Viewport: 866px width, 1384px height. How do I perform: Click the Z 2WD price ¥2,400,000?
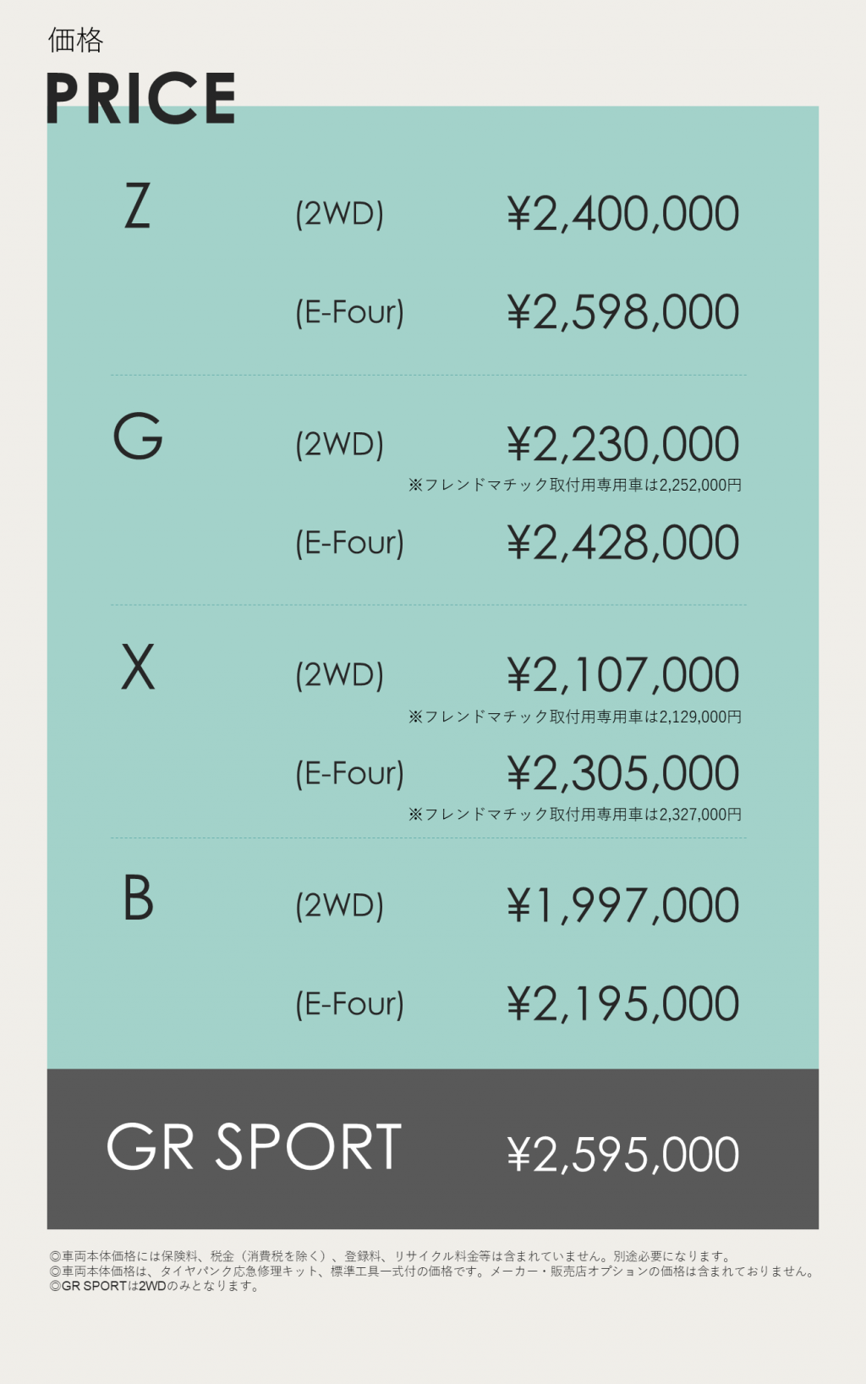623,214
